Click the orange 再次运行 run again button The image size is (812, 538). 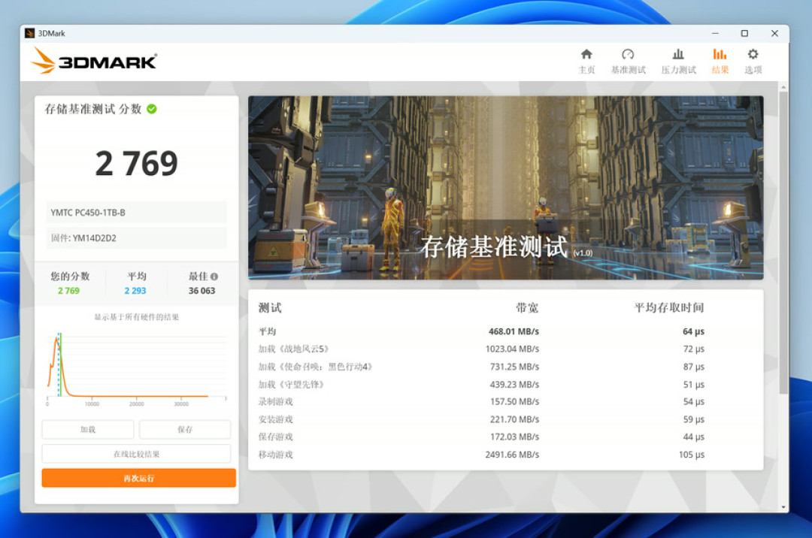coord(139,478)
